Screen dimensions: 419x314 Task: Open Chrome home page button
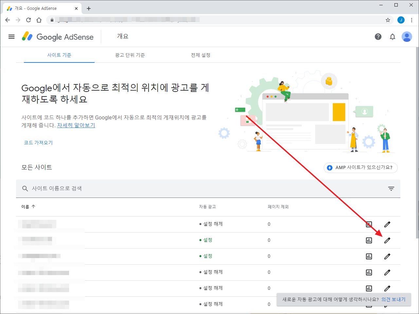[x=39, y=20]
